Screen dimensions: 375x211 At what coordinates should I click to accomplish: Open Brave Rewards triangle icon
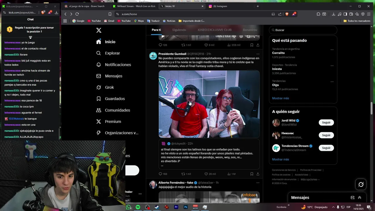coord(294,14)
